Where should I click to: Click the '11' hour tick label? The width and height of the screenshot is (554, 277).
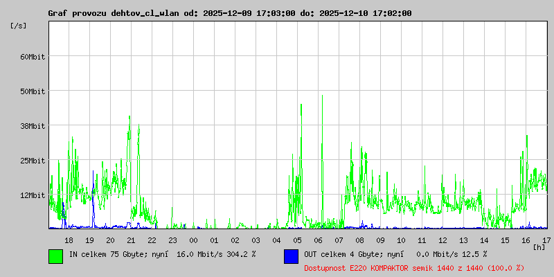(x=422, y=240)
